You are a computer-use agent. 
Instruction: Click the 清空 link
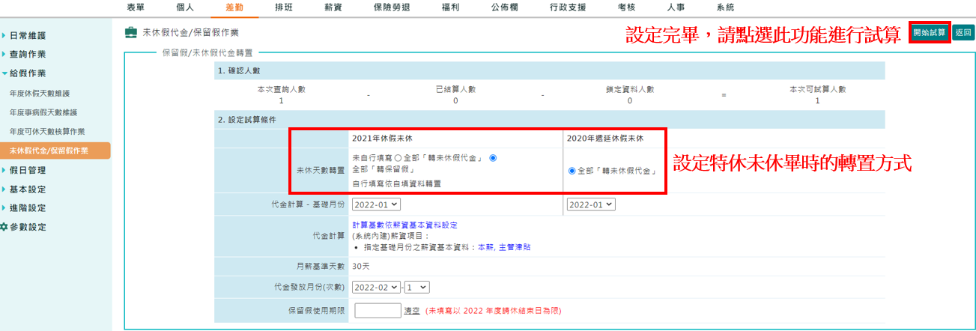[x=411, y=310]
